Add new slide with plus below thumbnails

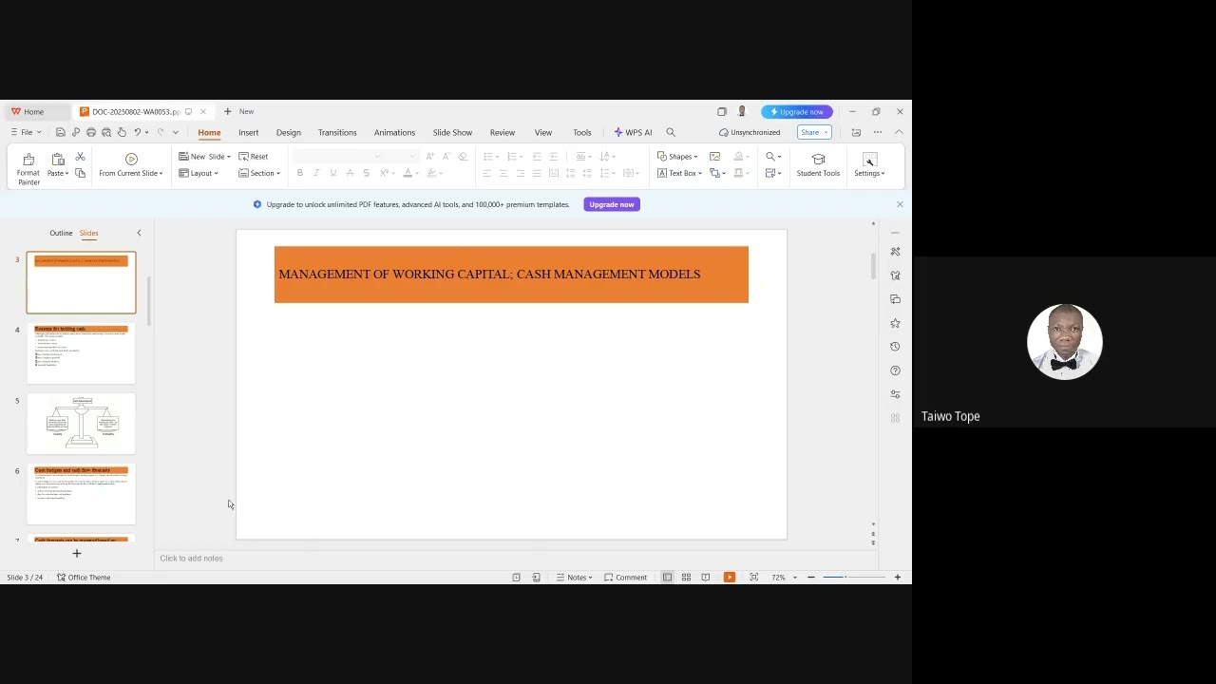coord(77,553)
